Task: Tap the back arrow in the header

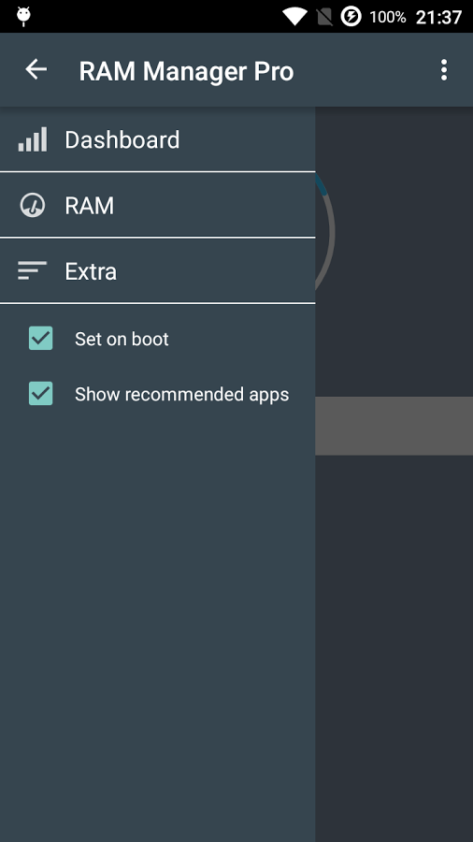Action: (36, 70)
